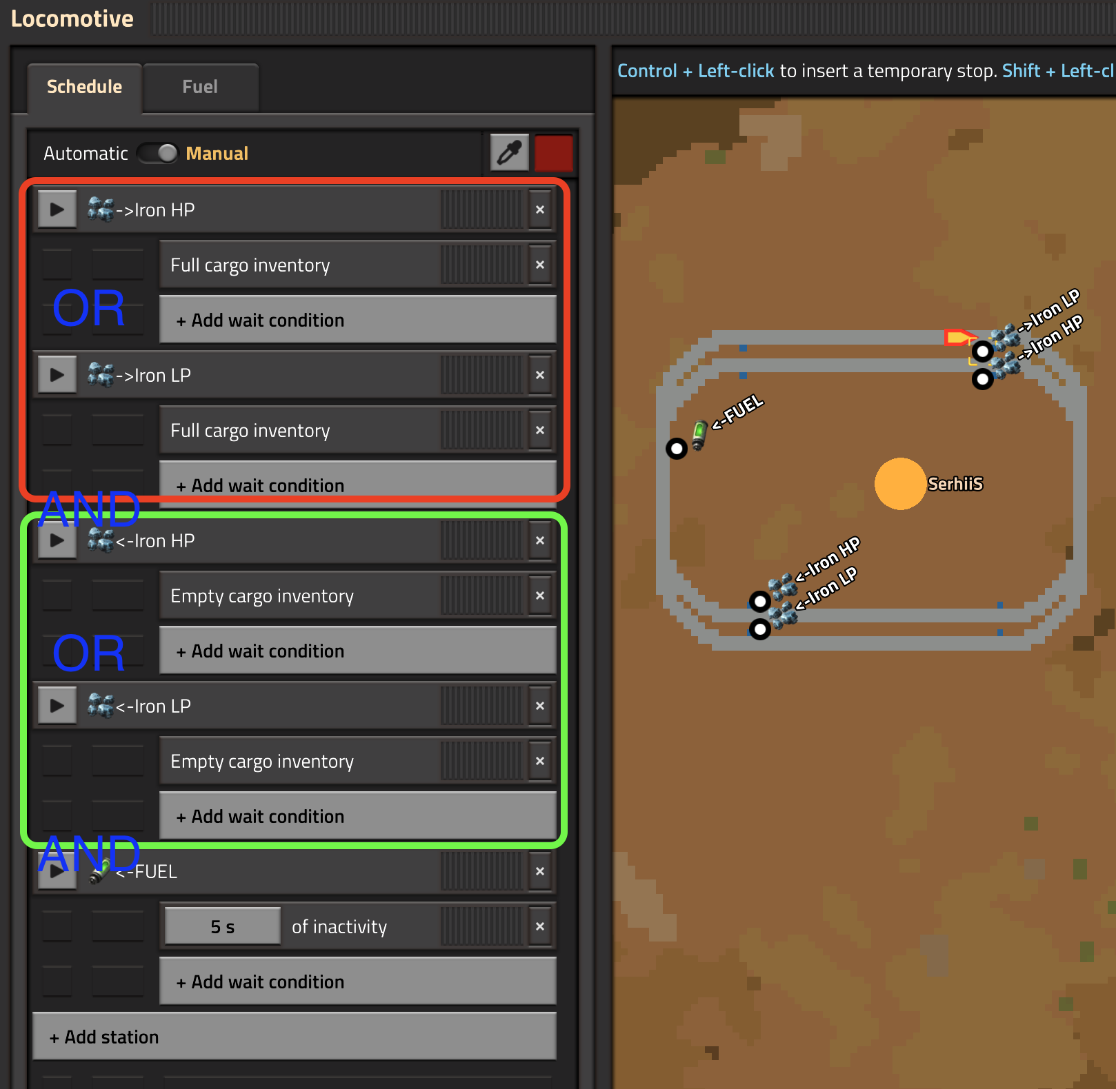Viewport: 1116px width, 1089px height.
Task: Click the grip handle of ->Iron LP row
Action: coord(481,375)
